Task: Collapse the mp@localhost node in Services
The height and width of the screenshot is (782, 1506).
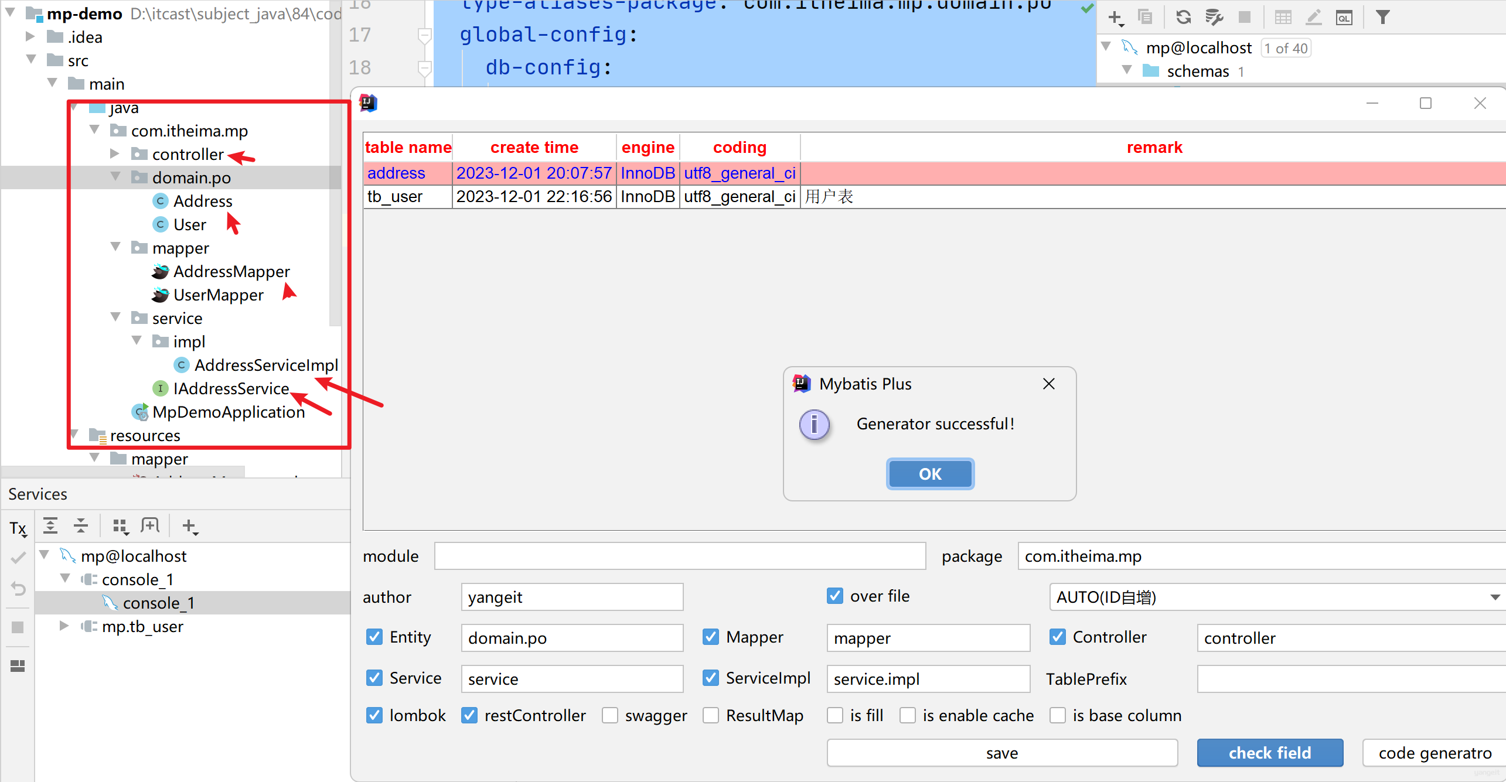Action: (x=44, y=554)
